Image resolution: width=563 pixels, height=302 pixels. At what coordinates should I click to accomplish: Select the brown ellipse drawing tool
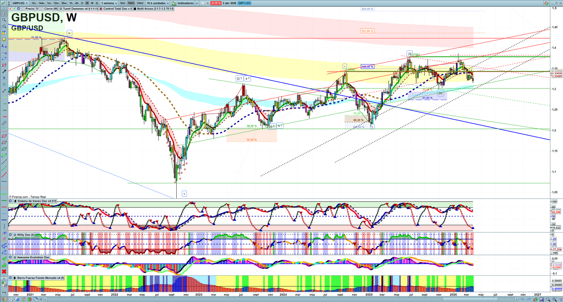click(x=4, y=143)
